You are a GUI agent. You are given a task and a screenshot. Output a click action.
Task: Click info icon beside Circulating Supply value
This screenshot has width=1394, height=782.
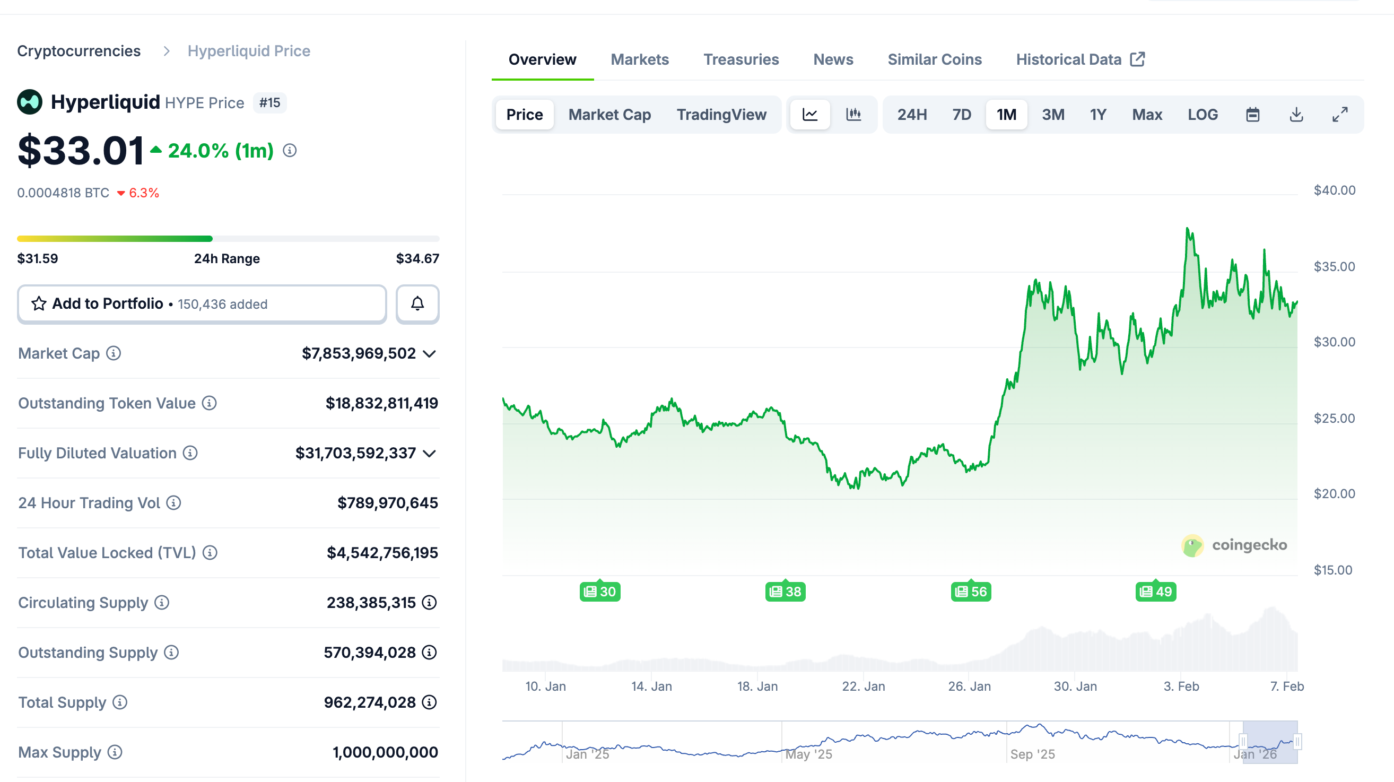429,602
